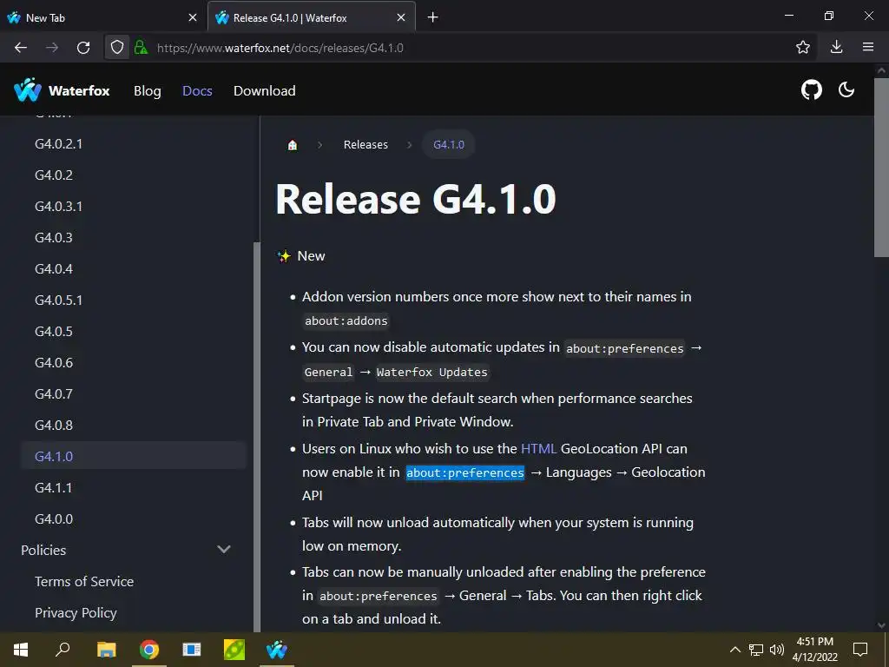
Task: Open the blue window taskbar application
Action: pyautogui.click(x=192, y=650)
